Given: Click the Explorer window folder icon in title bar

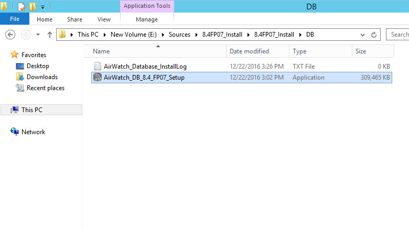Looking at the screenshot, I should (4, 6).
